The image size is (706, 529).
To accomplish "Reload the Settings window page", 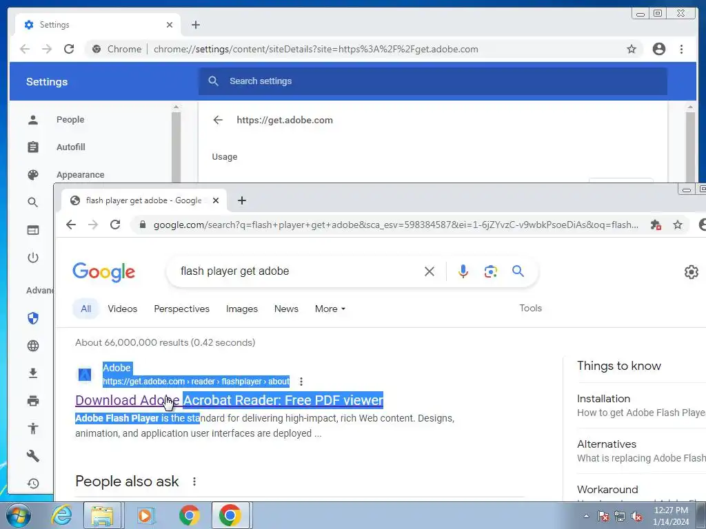I will pos(69,49).
